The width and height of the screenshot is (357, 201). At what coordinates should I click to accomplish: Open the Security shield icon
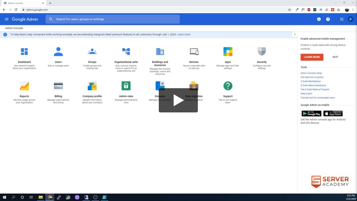pos(262,52)
